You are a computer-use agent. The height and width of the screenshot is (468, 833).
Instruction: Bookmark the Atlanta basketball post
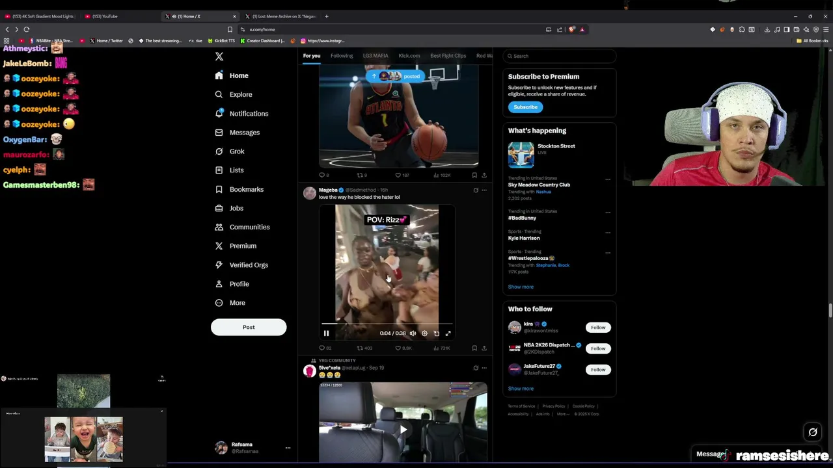(474, 175)
